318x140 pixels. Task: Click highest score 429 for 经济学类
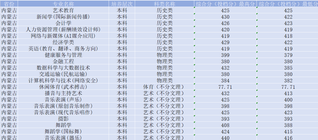pyautogui.click(x=225, y=42)
